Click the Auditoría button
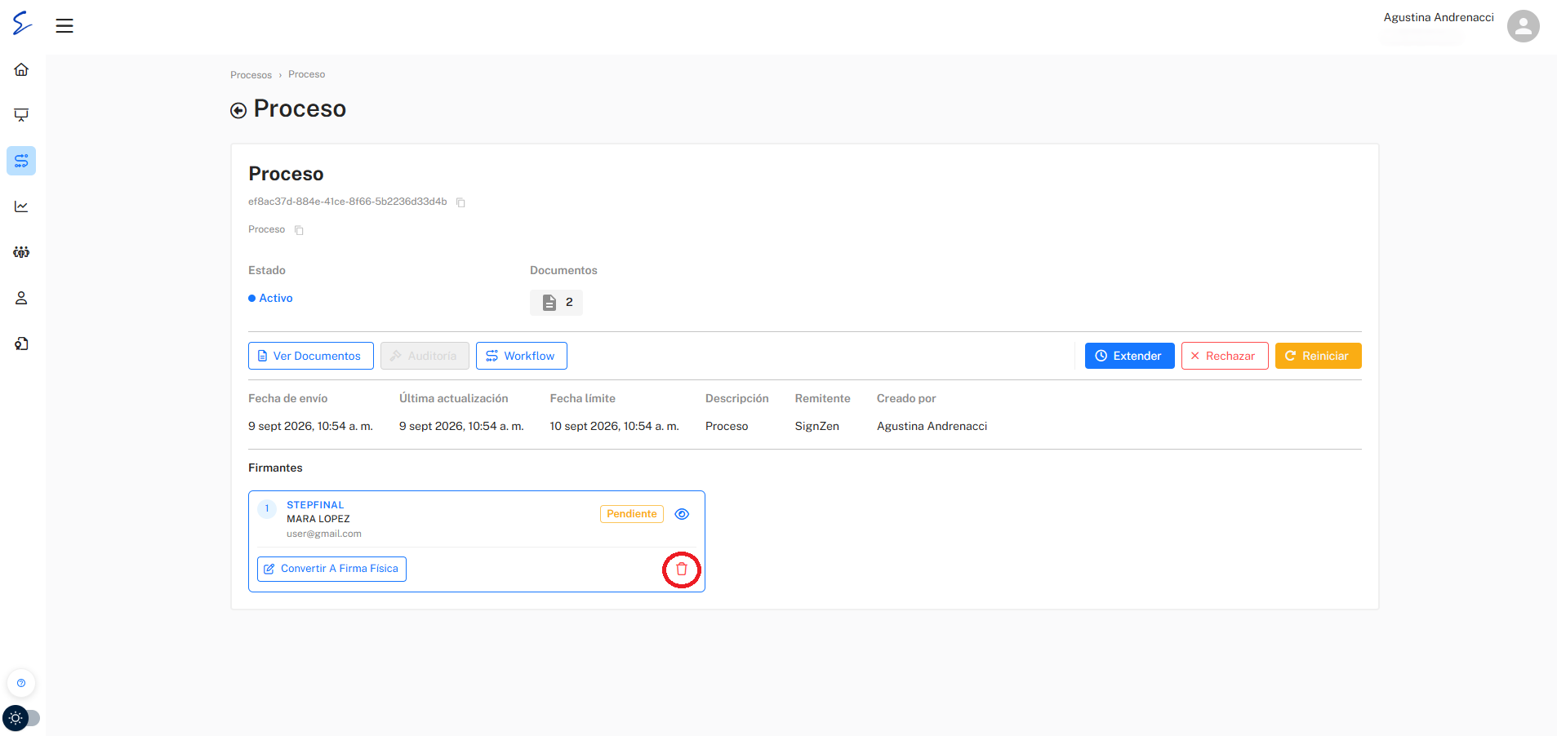Screen dimensions: 1557x736 pos(425,356)
